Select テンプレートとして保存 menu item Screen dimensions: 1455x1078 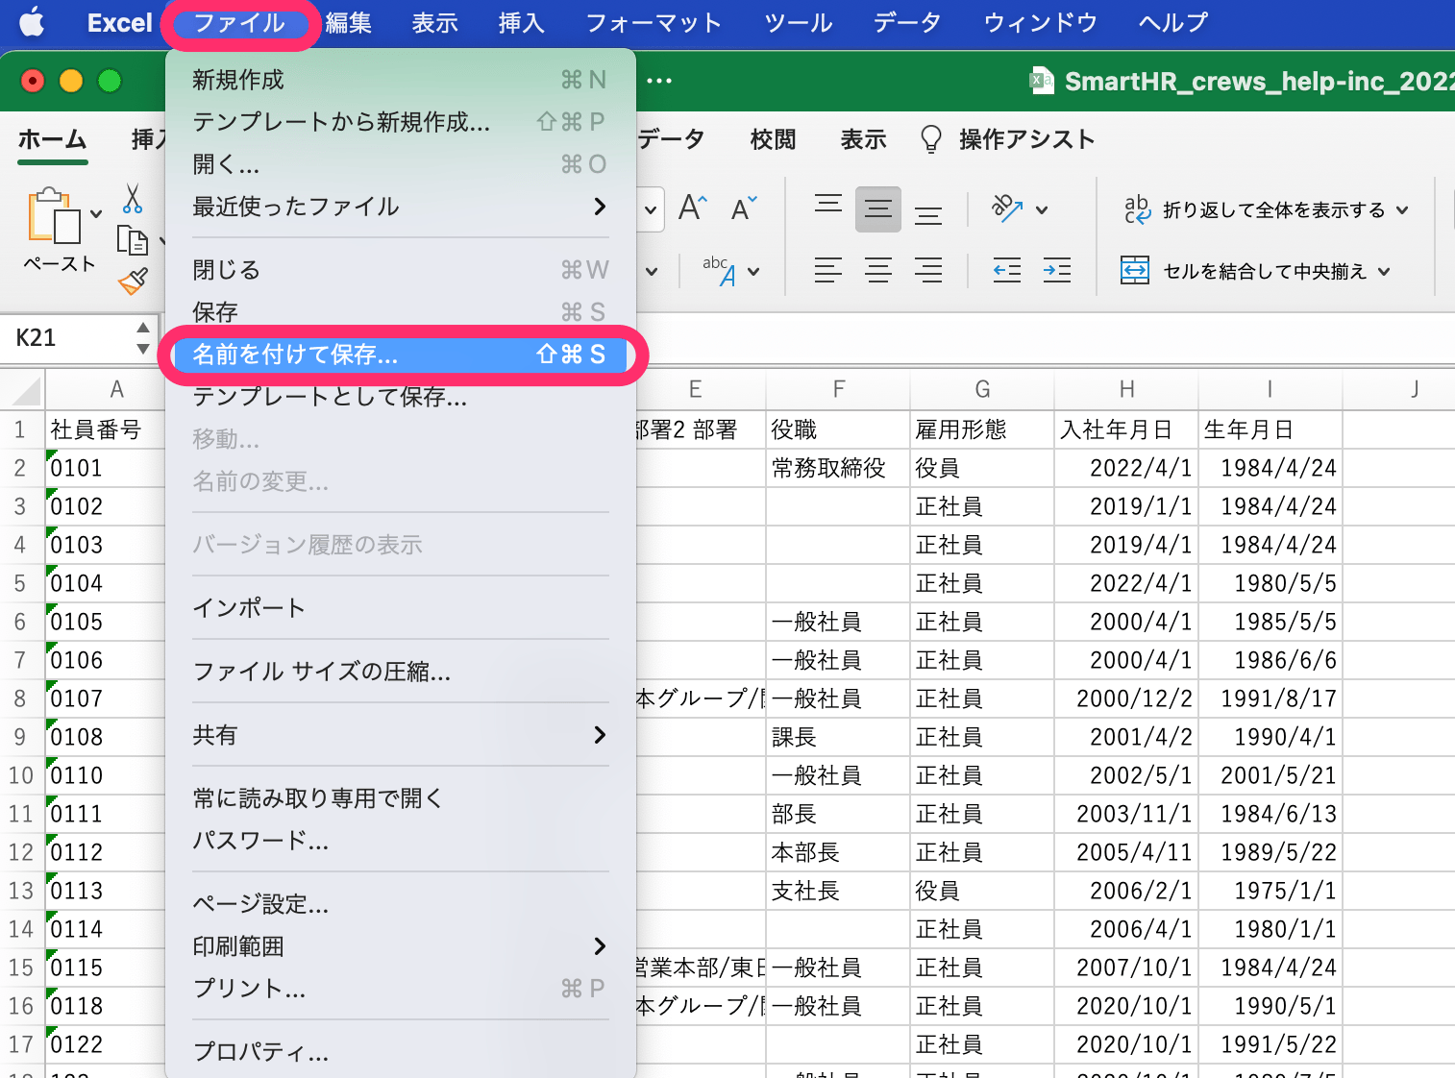click(x=401, y=397)
